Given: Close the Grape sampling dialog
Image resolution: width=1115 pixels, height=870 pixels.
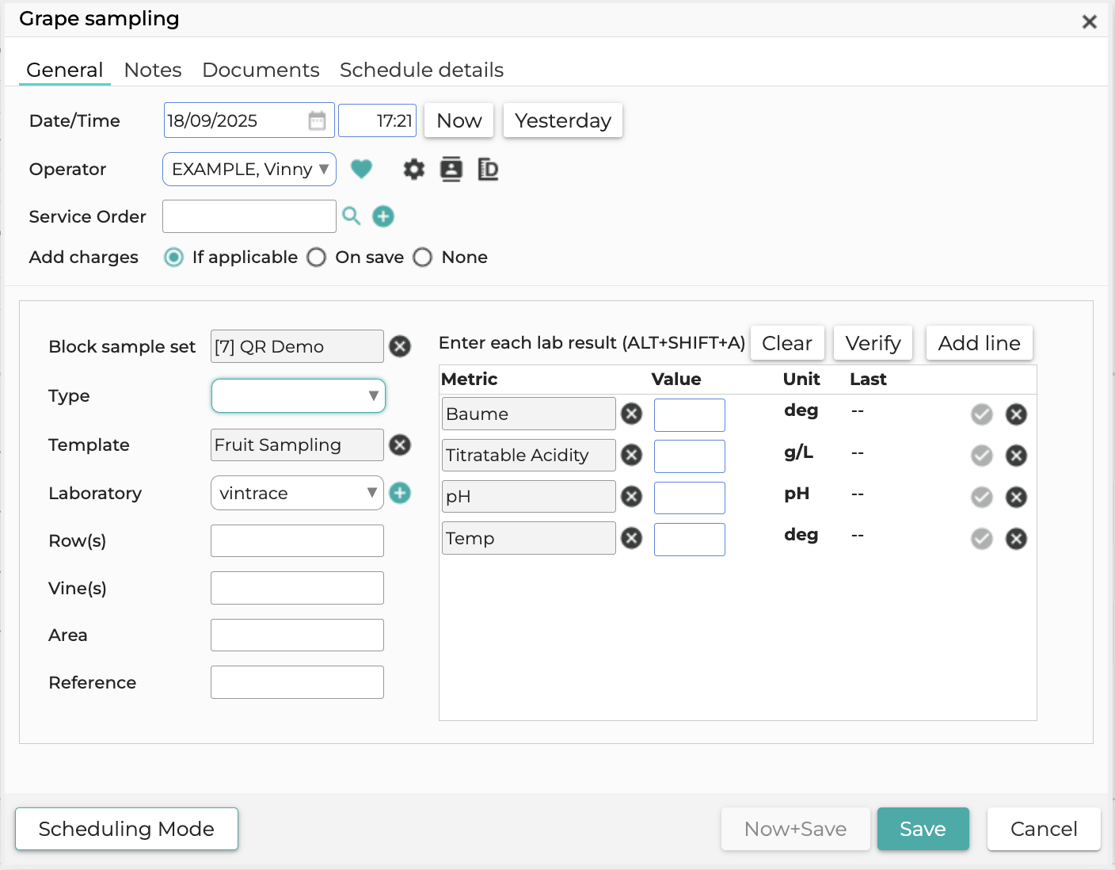Looking at the screenshot, I should click(x=1089, y=22).
